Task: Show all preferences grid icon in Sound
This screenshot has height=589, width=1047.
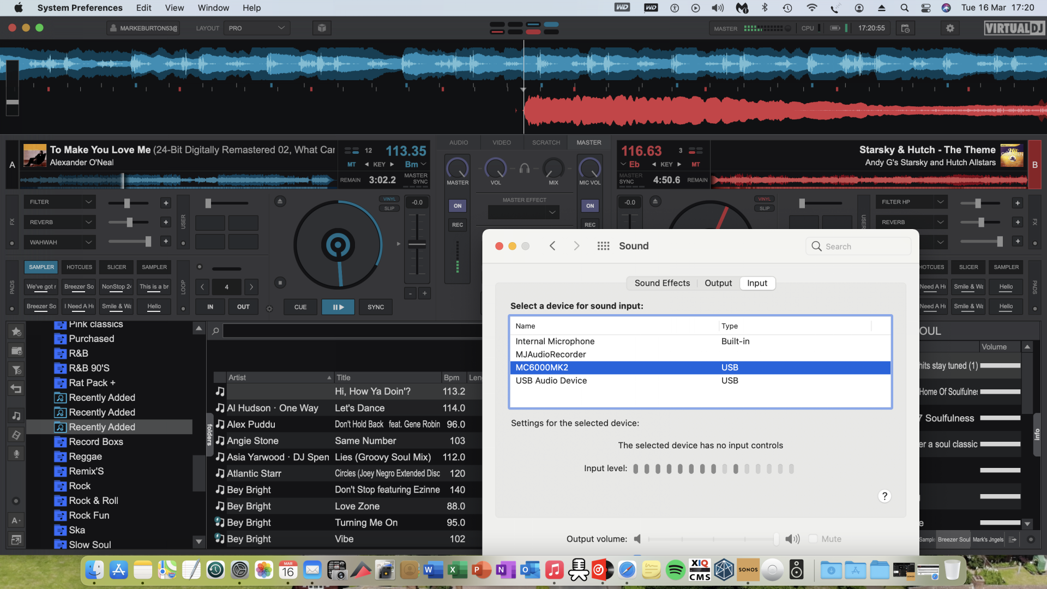Action: pyautogui.click(x=603, y=246)
